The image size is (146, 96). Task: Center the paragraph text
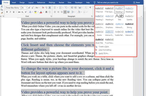pyautogui.click(x=58, y=12)
